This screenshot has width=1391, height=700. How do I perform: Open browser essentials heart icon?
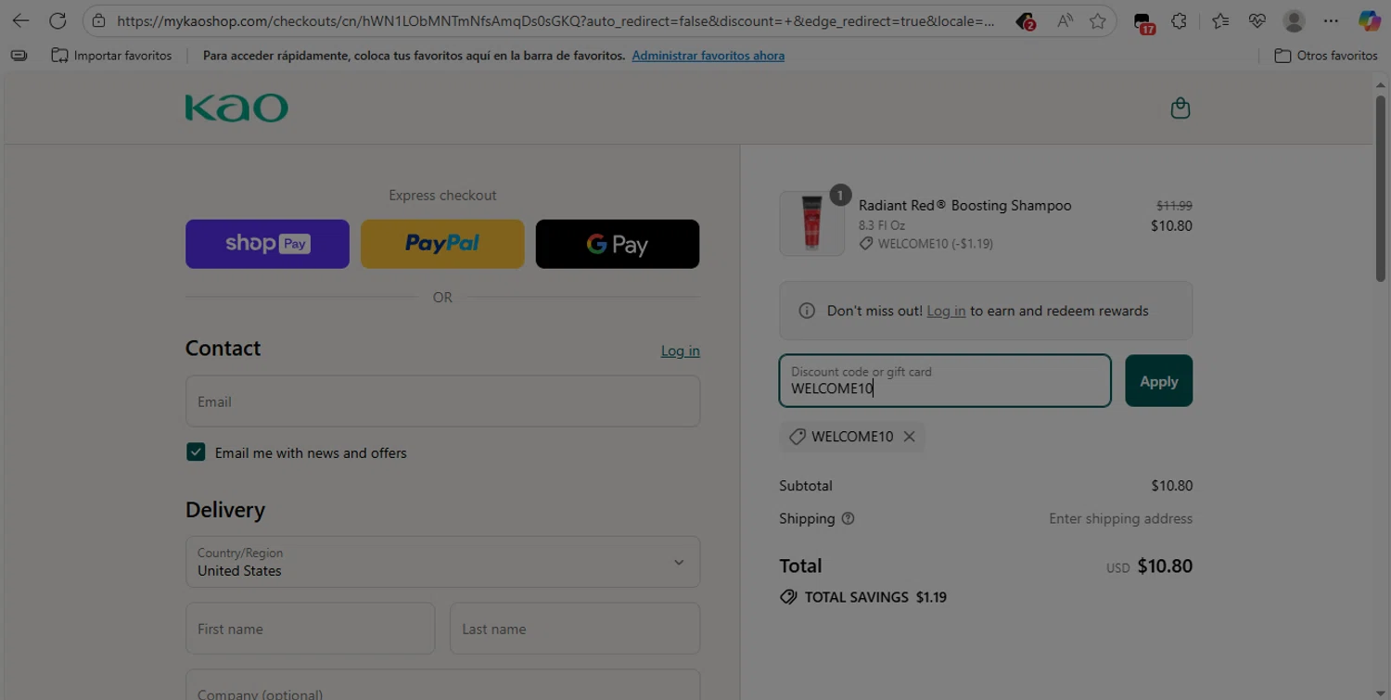point(1257,20)
